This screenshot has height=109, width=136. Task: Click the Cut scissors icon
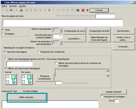pos(3,10)
